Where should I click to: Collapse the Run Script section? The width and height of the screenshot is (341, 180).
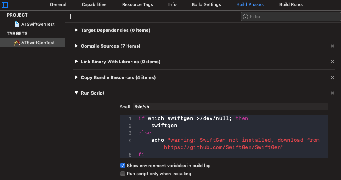click(77, 93)
